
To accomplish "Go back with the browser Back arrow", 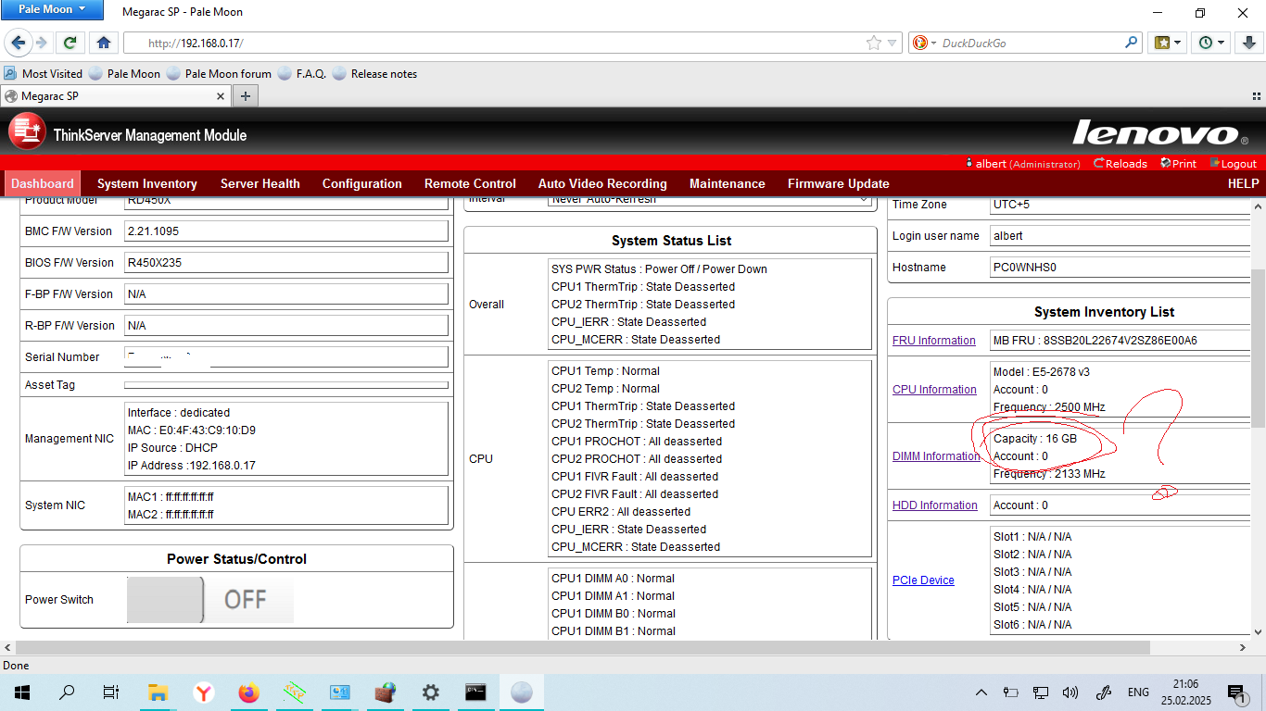I will point(19,43).
